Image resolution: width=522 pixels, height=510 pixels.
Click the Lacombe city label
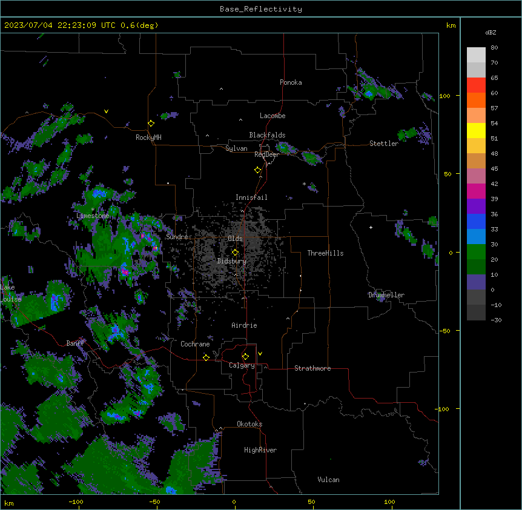click(273, 116)
